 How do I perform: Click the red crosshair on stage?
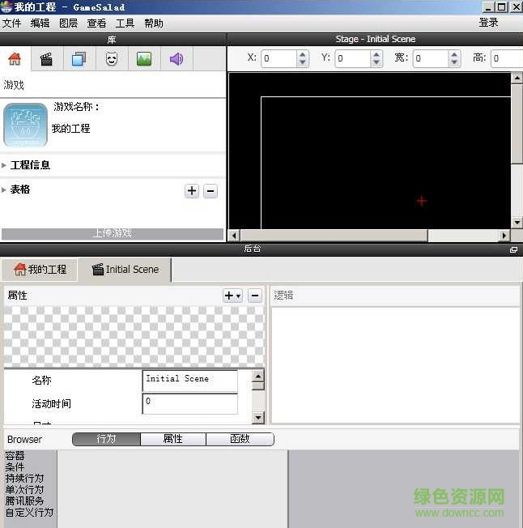coord(422,201)
